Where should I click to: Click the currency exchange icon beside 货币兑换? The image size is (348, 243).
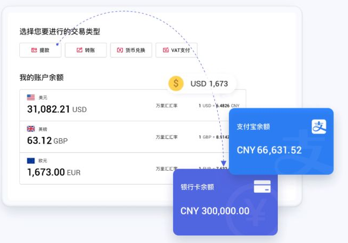pyautogui.click(x=120, y=50)
